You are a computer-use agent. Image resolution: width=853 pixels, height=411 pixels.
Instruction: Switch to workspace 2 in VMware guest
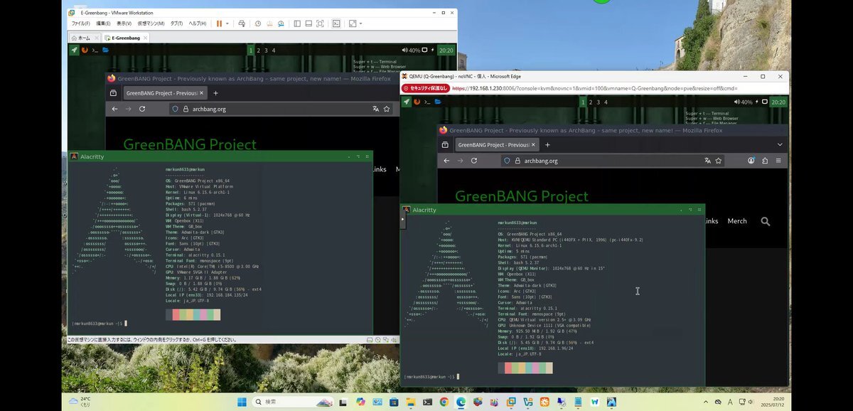point(257,50)
